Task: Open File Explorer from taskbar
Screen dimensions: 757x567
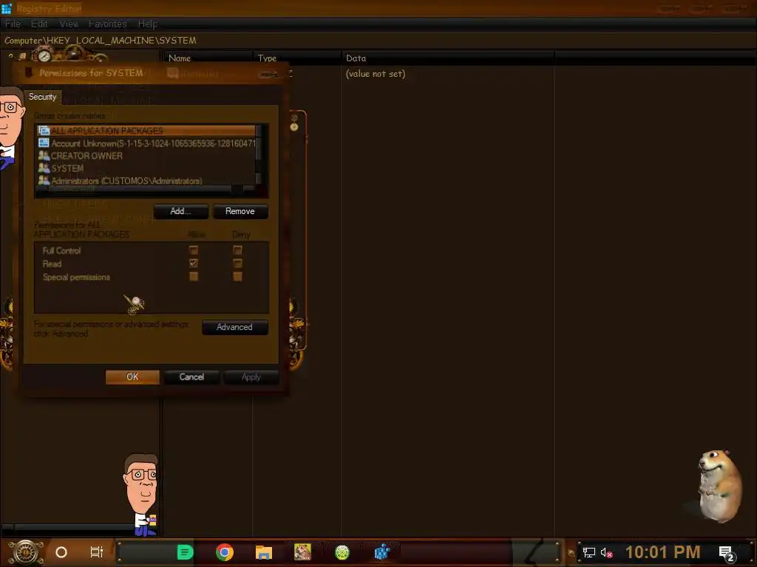Action: tap(264, 552)
